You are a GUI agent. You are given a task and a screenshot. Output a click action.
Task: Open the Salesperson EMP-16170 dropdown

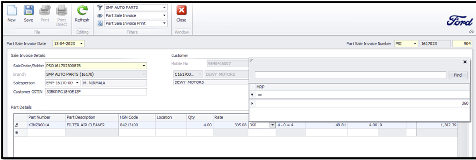point(77,83)
